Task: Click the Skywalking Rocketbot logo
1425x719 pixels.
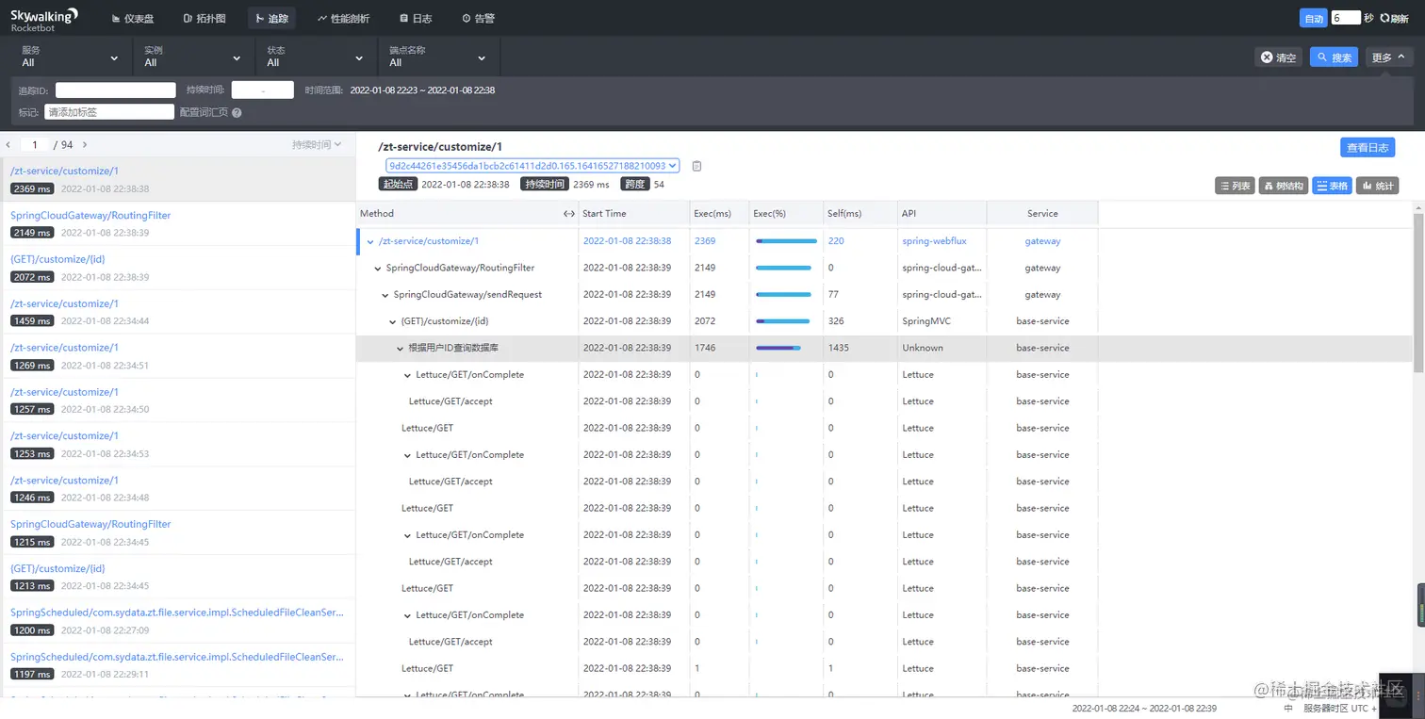Action: point(44,19)
